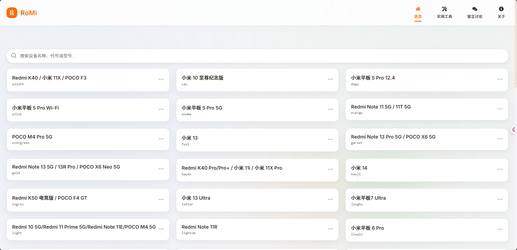Click the RoMi logo icon
This screenshot has height=250, width=517.
[x=12, y=13]
